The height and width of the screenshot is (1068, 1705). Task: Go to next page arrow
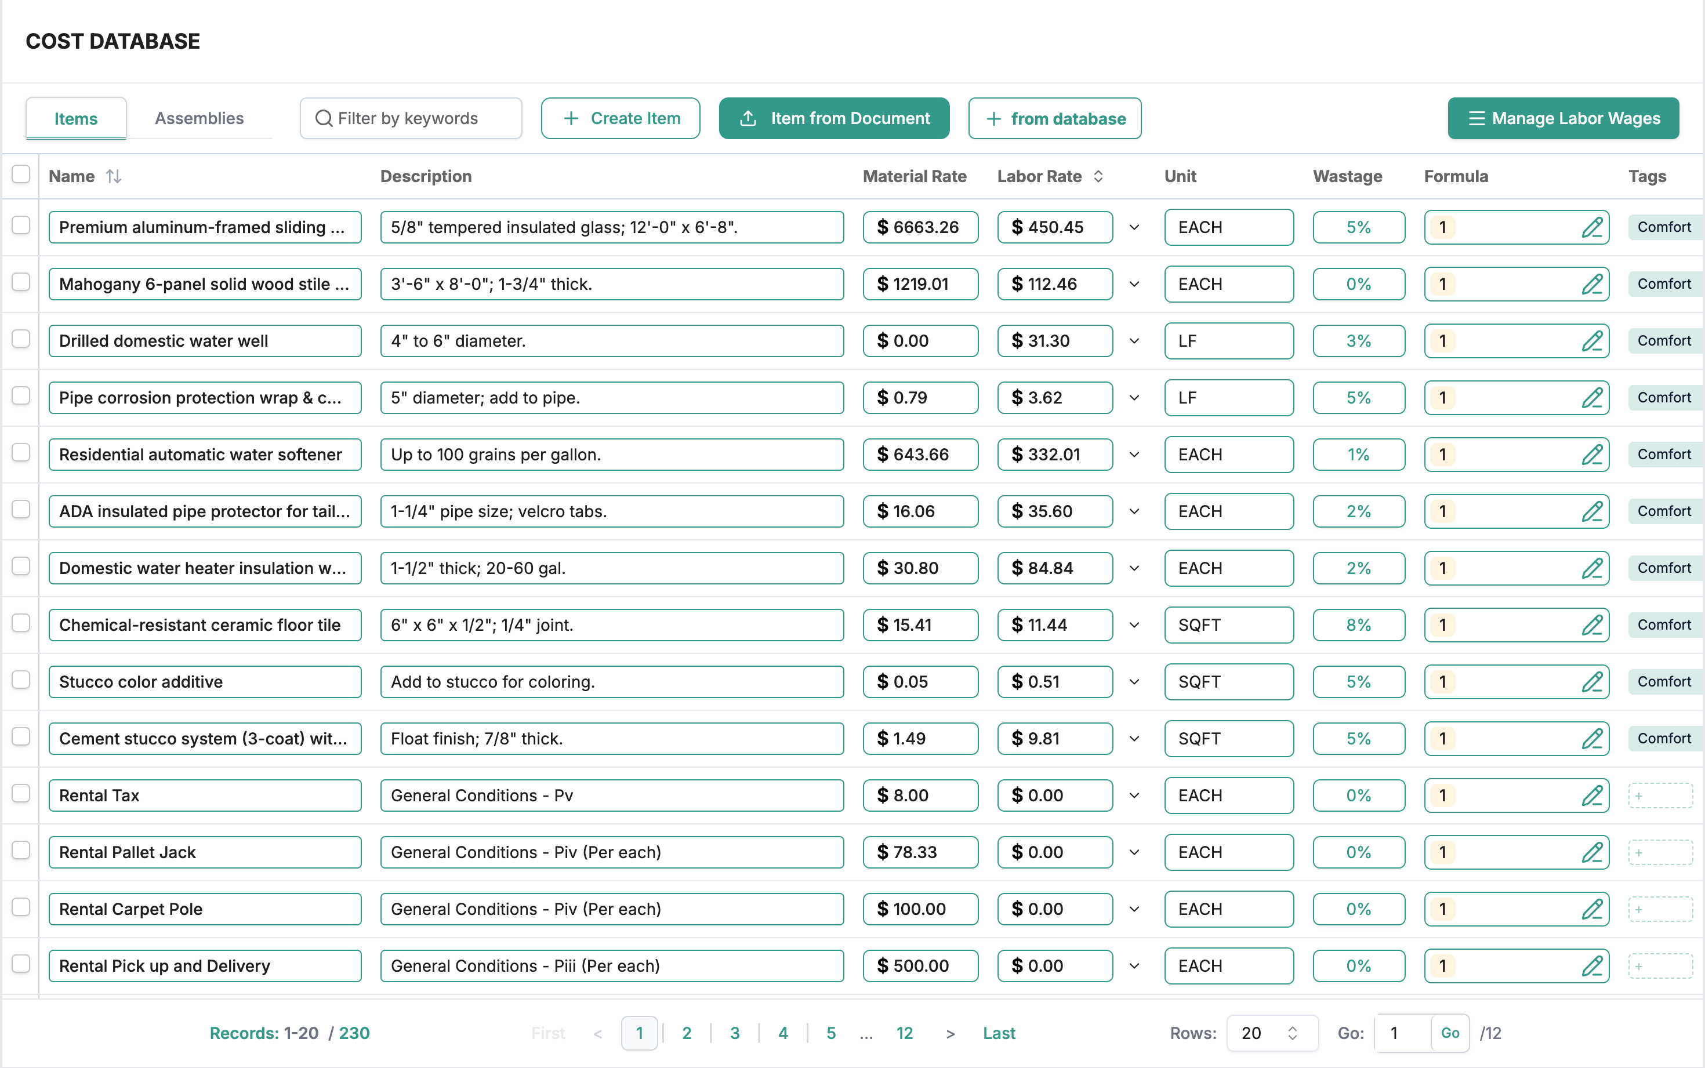(x=951, y=1034)
